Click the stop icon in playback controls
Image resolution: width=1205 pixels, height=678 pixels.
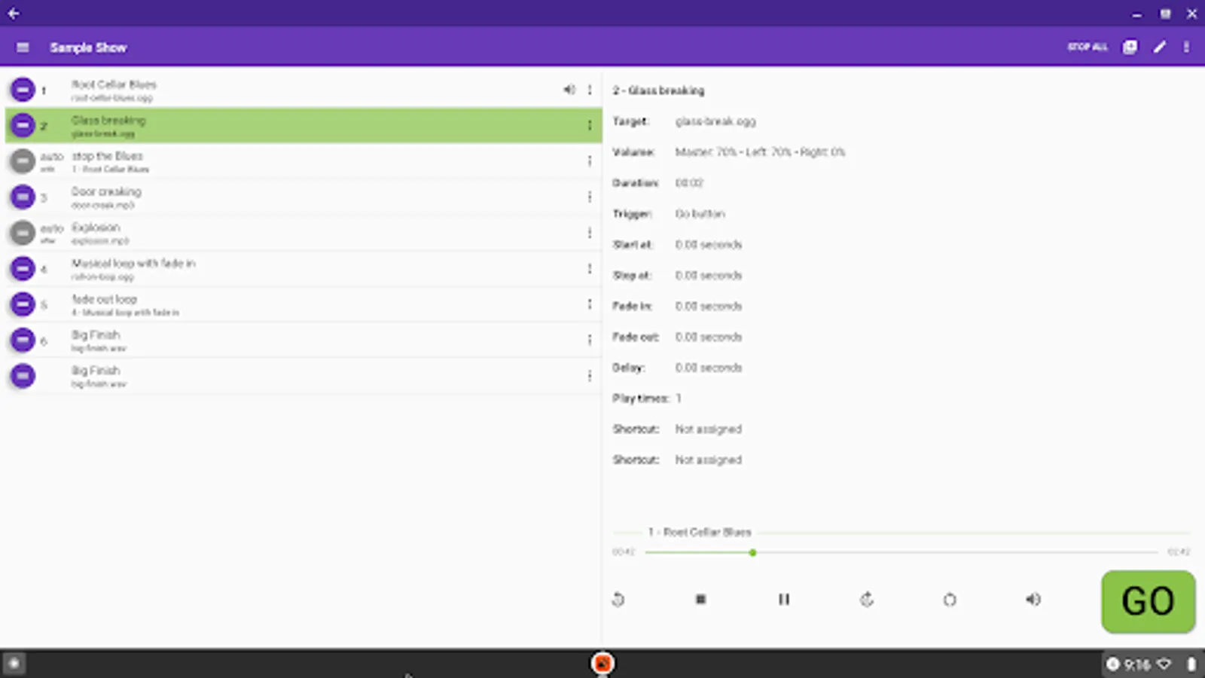pos(701,600)
